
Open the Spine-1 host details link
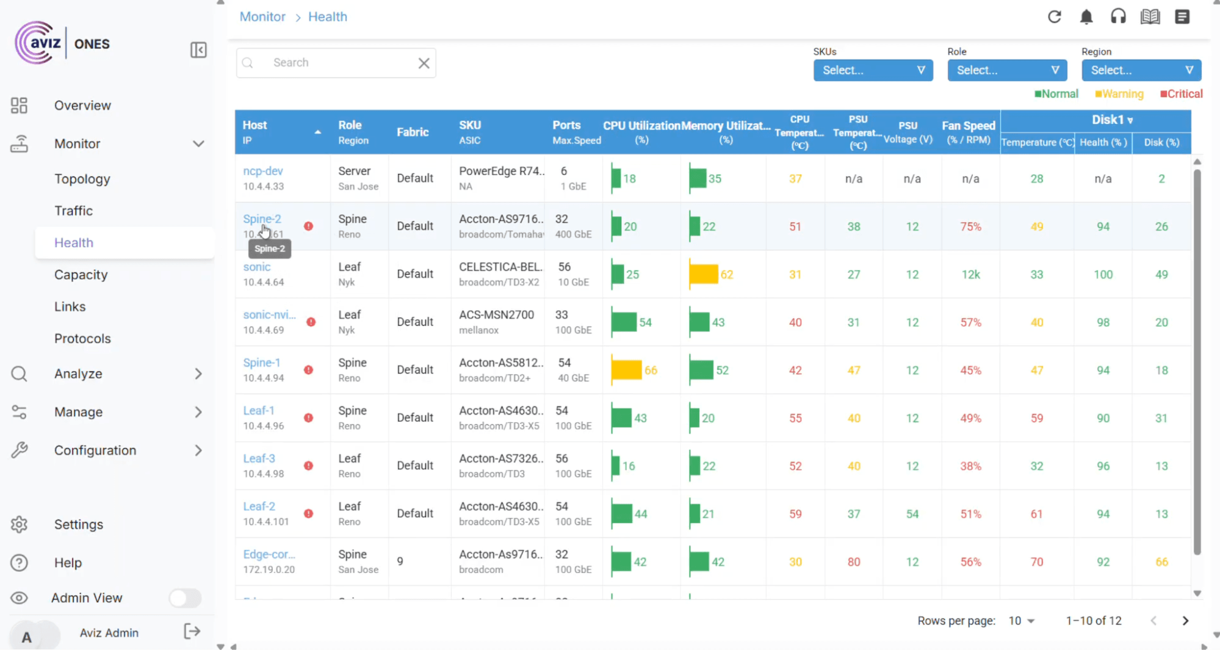pyautogui.click(x=261, y=362)
